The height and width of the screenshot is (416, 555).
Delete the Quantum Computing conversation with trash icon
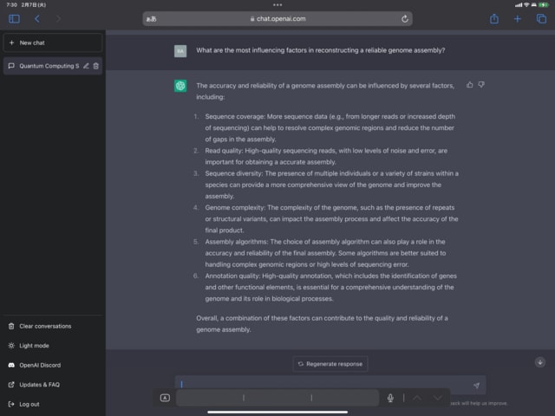click(96, 66)
